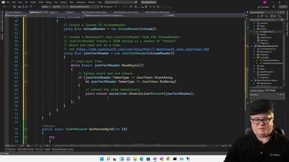Image resolution: width=289 pixels, height=162 pixels.
Task: Open the Build menu
Action: (41, 2)
